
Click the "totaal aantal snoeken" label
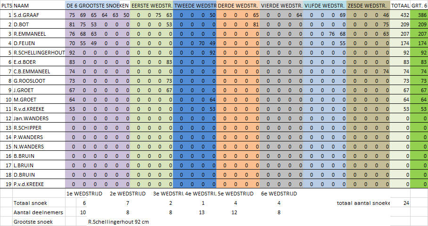pos(362,203)
